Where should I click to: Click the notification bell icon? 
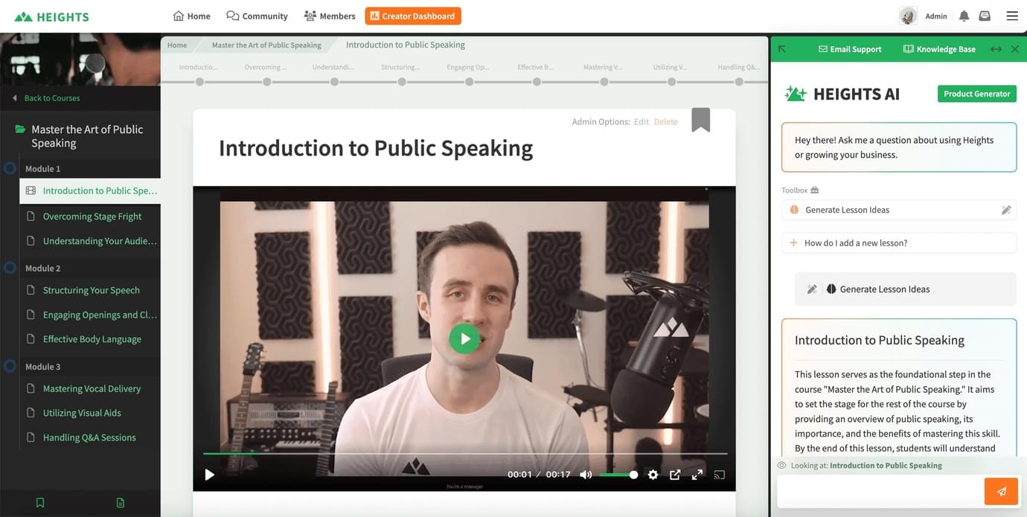(964, 16)
